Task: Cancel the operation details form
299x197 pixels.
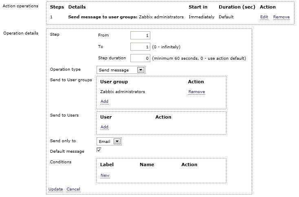Action: [x=73, y=189]
